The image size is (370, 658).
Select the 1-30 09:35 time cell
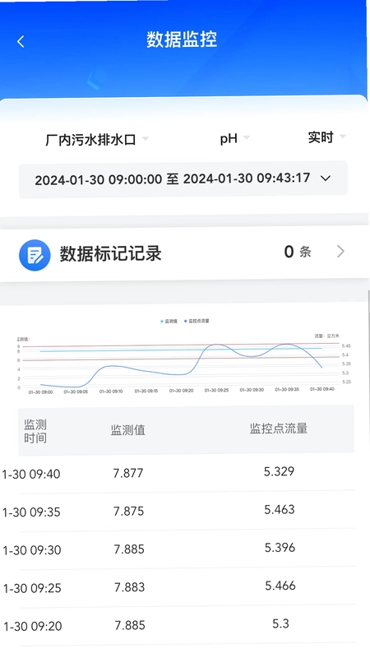click(x=31, y=512)
